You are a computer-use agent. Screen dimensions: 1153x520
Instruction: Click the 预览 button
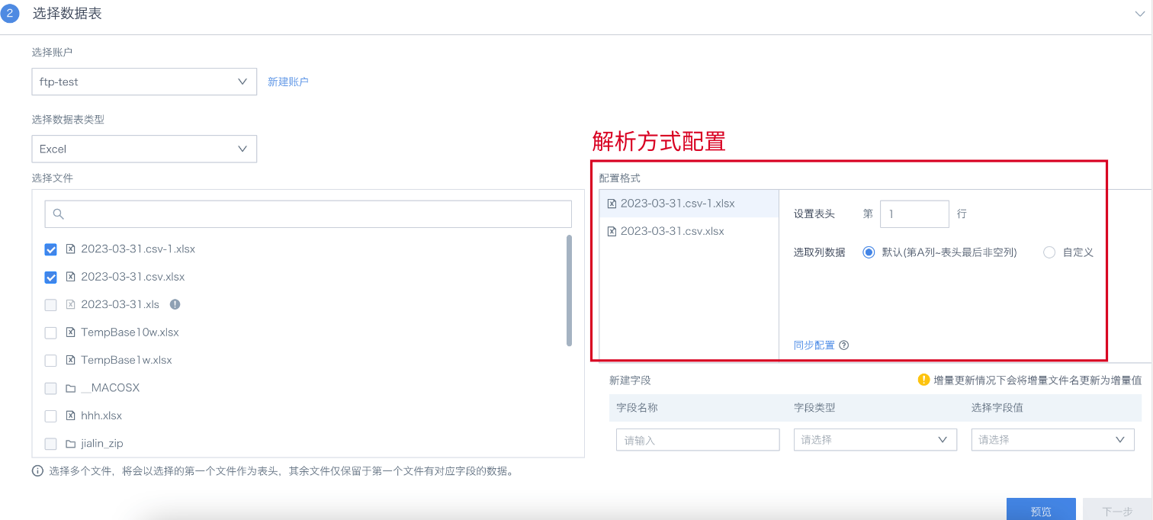click(1041, 511)
